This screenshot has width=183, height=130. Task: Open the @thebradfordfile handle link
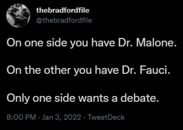point(64,20)
